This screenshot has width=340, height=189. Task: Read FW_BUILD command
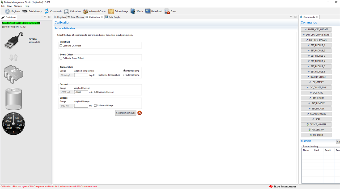pyautogui.click(x=316, y=135)
